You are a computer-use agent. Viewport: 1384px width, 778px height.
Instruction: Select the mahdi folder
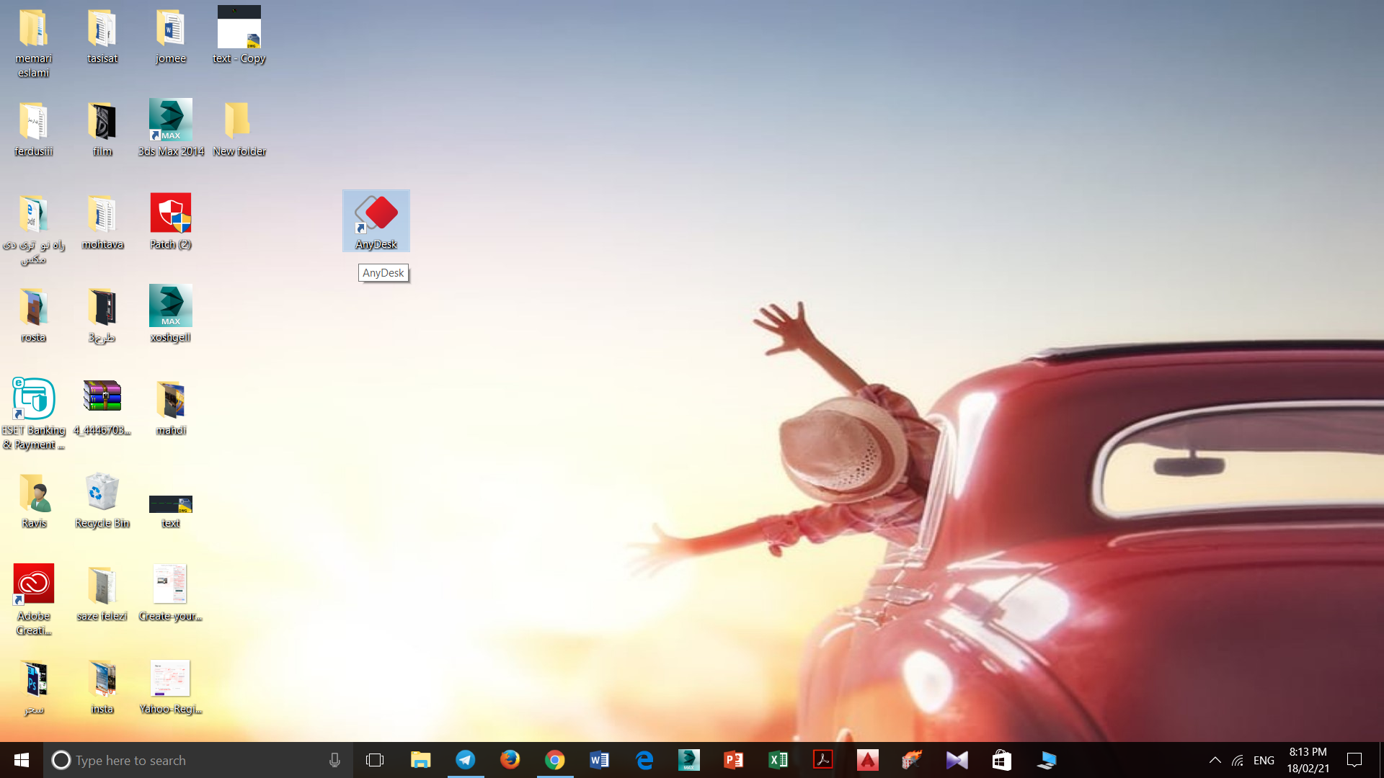[x=171, y=408]
